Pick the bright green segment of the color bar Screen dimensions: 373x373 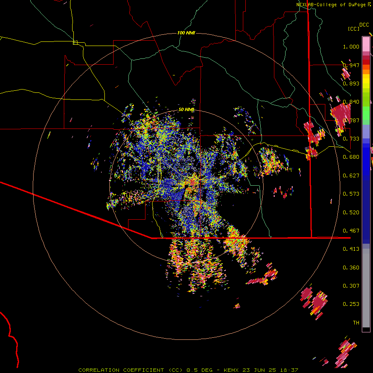366,113
